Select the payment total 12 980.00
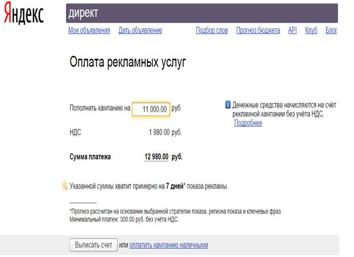Image resolution: width=354 pixels, height=257 pixels. pos(157,156)
